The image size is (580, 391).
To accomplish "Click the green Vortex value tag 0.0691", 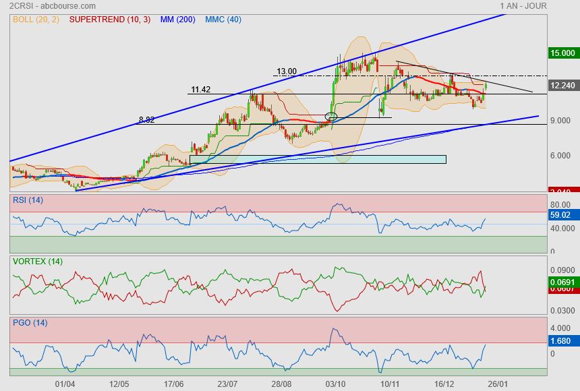I will pos(562,281).
